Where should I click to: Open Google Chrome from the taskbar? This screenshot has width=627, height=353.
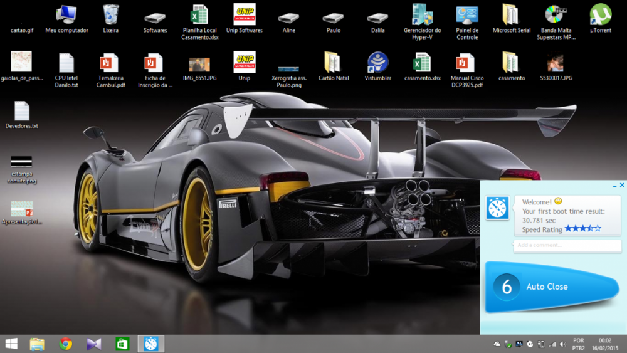[65, 344]
